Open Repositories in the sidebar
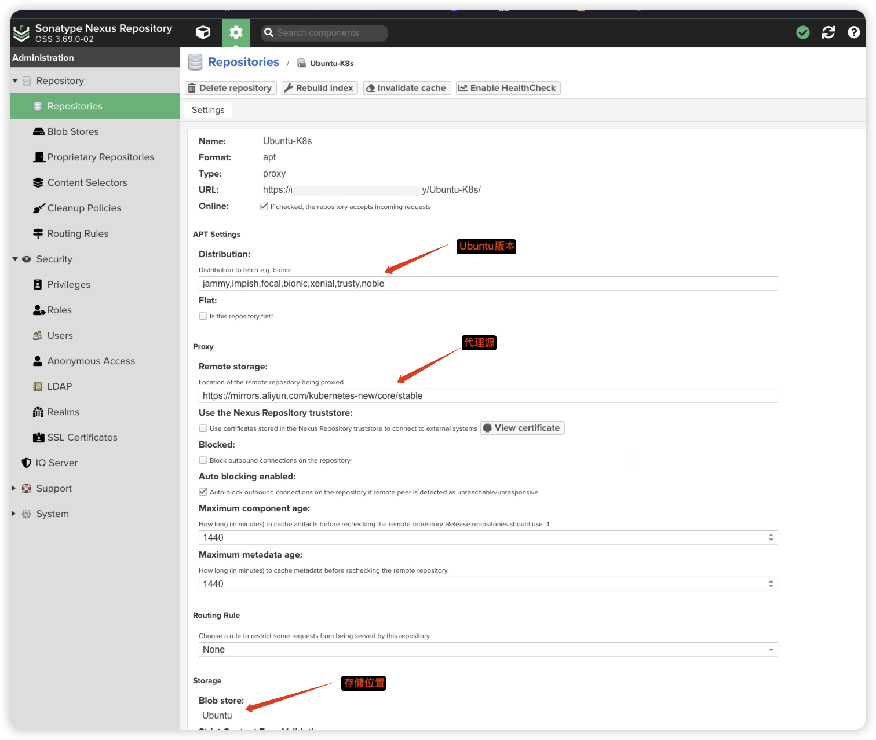The image size is (876, 740). pos(95,106)
